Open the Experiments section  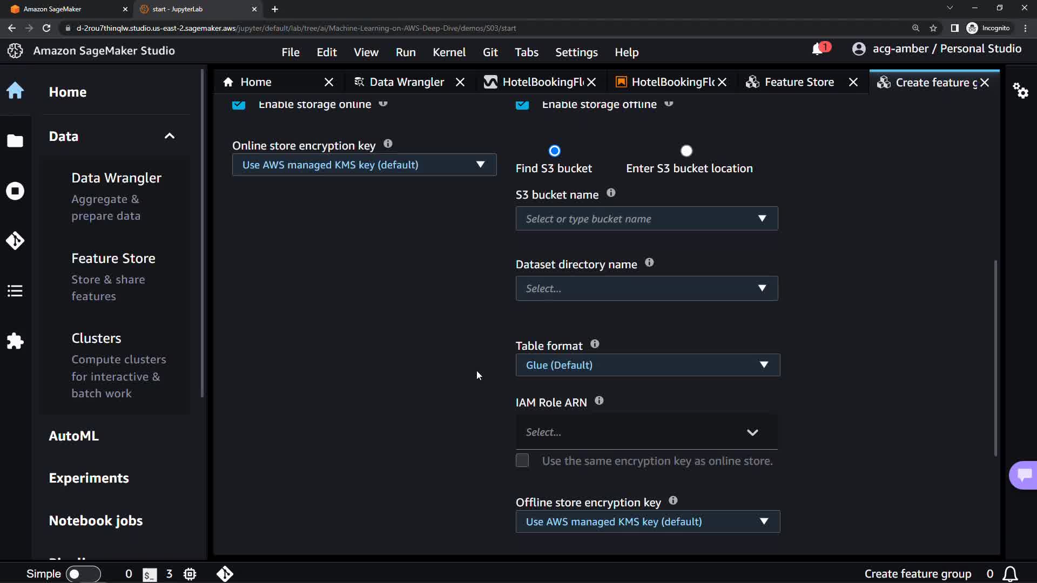[89, 478]
